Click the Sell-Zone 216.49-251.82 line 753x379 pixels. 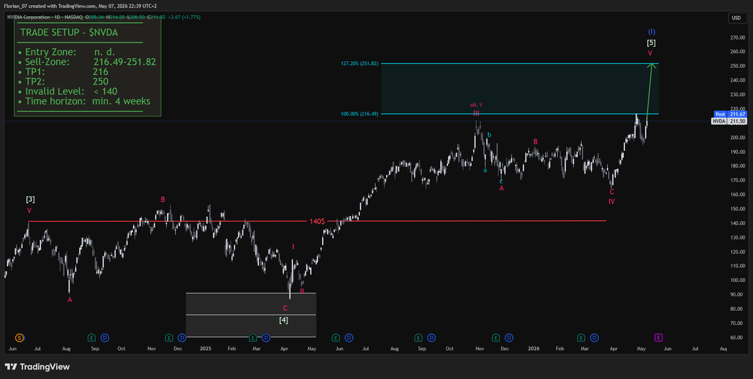[87, 63]
